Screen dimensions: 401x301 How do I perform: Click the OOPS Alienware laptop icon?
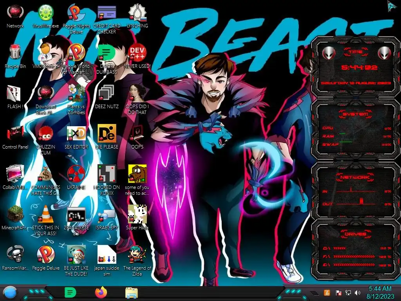click(137, 133)
